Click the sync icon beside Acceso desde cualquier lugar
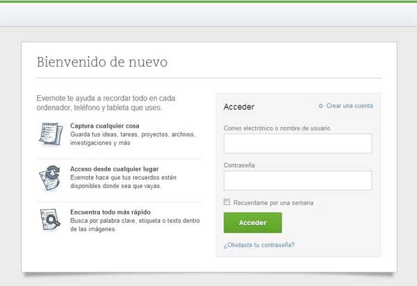Screen dimensions: 417x286 click(50, 178)
